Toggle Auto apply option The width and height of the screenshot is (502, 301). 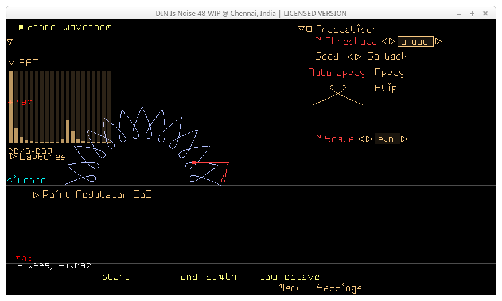coord(336,73)
